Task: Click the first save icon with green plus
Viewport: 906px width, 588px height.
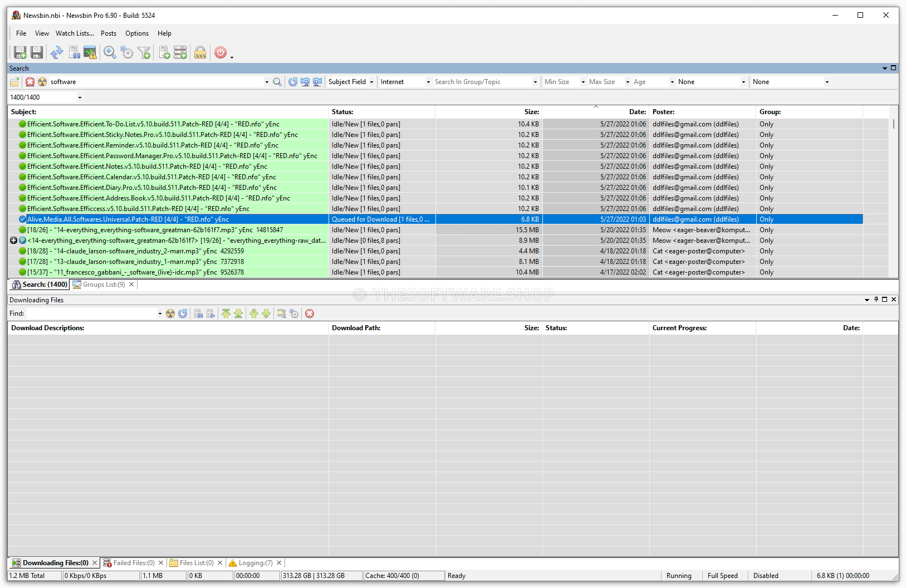Action: 20,53
